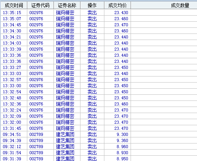Click 建艺集团 in the 09:31:54 row

65,153
